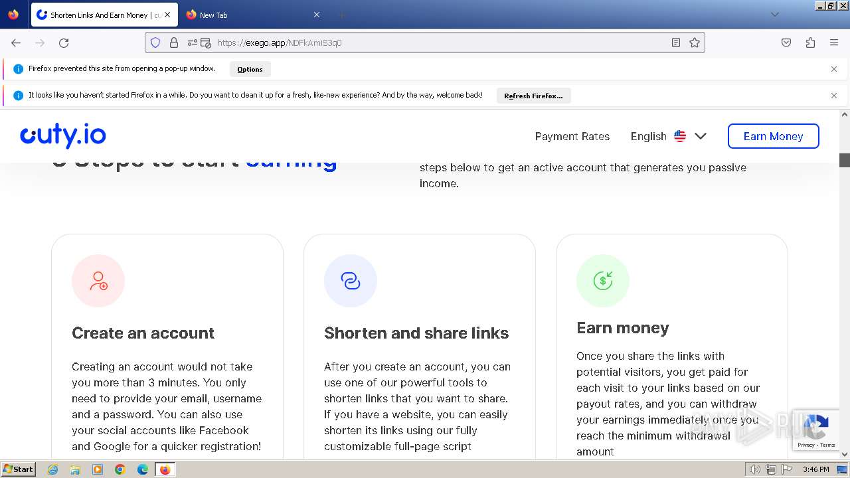Image resolution: width=850 pixels, height=478 pixels.
Task: Dismiss the pop-up blocked notification
Action: pyautogui.click(x=834, y=69)
